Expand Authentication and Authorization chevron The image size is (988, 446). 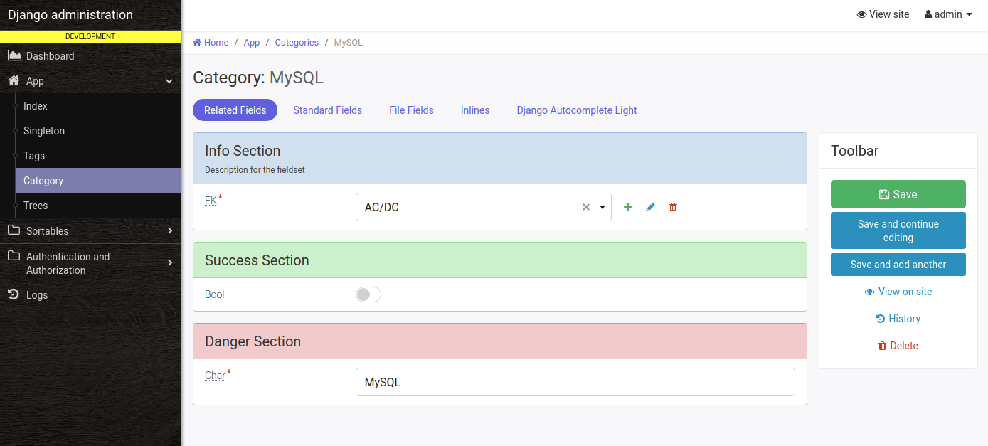(x=170, y=263)
